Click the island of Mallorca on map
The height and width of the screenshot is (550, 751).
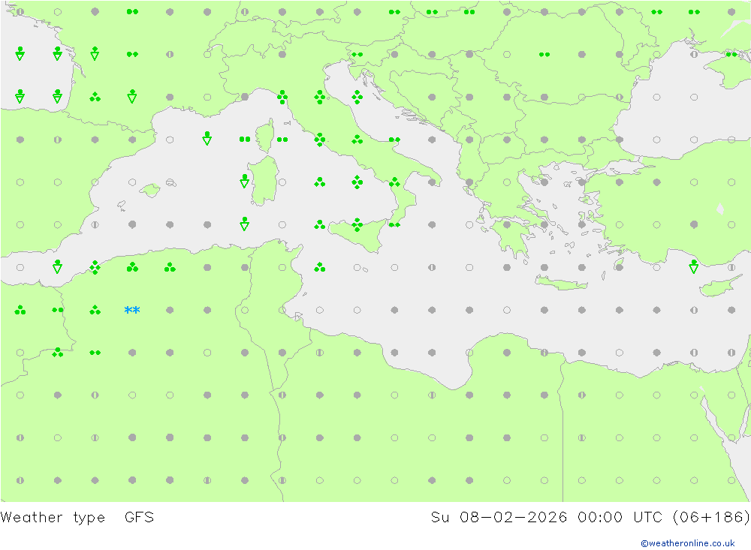[150, 190]
